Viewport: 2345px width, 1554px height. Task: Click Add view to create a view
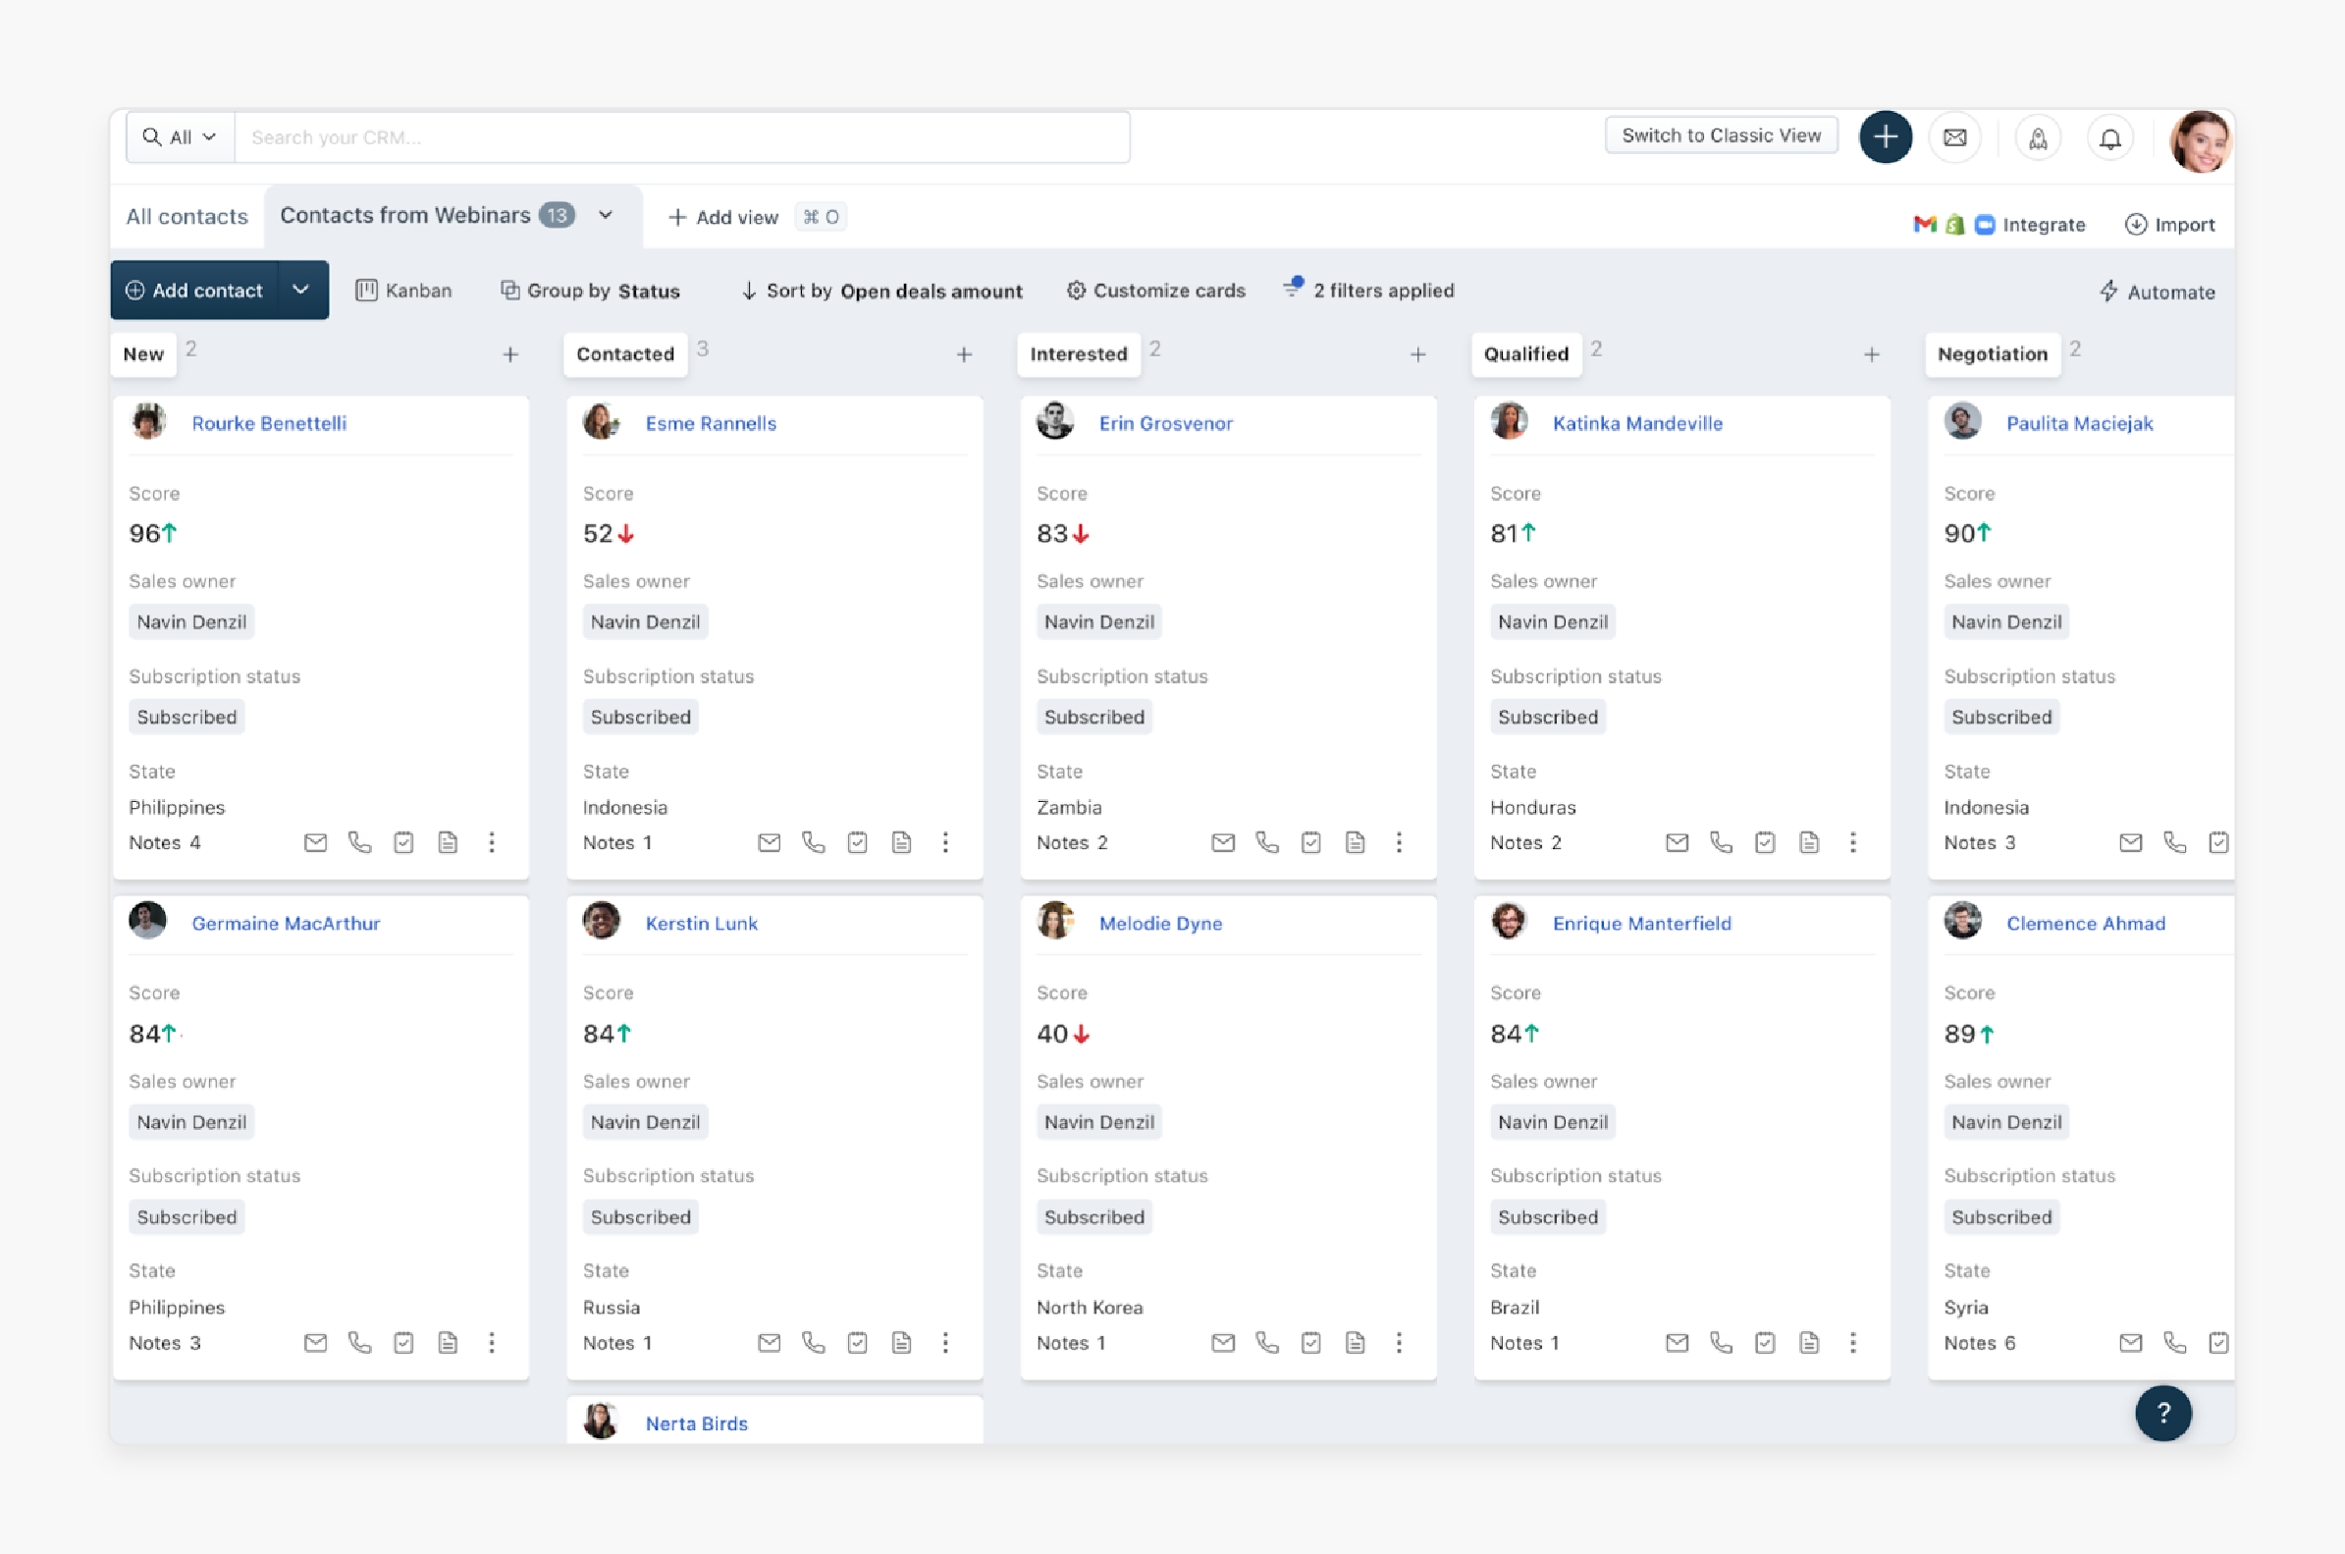pos(723,217)
